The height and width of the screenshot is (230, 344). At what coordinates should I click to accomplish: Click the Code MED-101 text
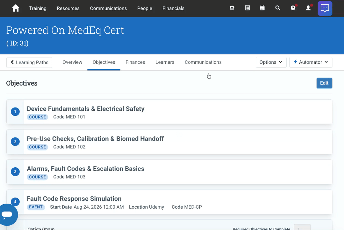(69, 117)
